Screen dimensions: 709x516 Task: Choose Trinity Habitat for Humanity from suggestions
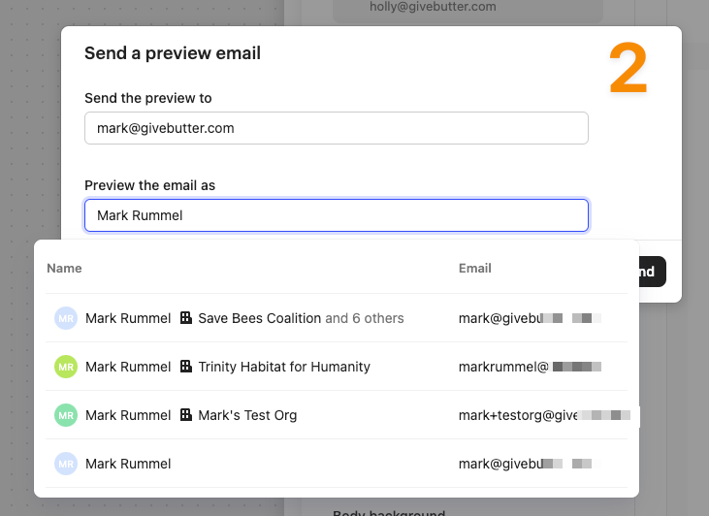pos(284,367)
